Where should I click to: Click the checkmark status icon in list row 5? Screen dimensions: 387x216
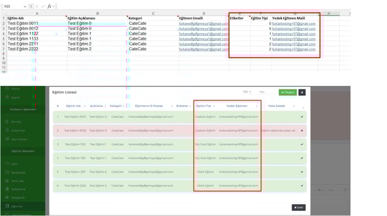pyautogui.click(x=302, y=172)
